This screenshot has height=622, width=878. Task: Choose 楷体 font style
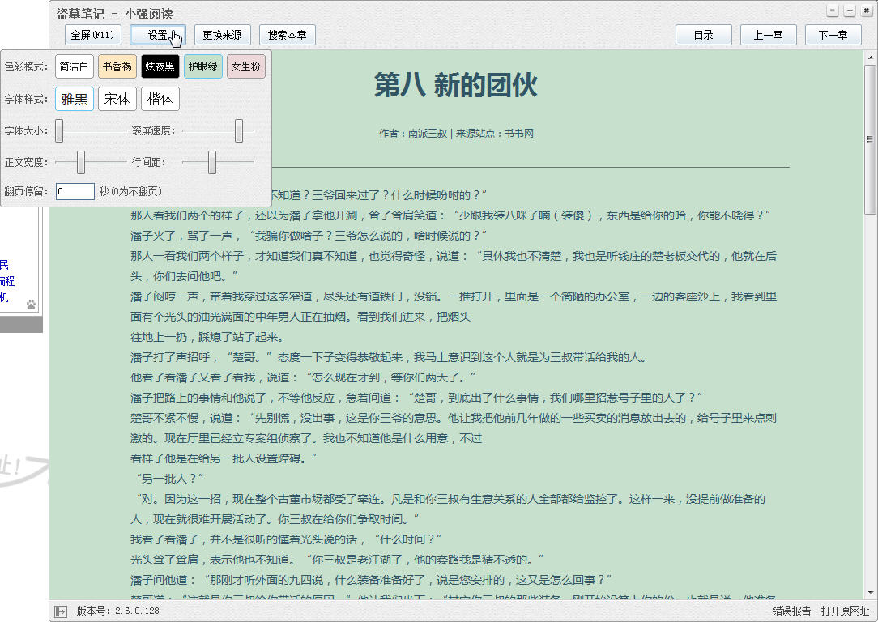[x=160, y=99]
